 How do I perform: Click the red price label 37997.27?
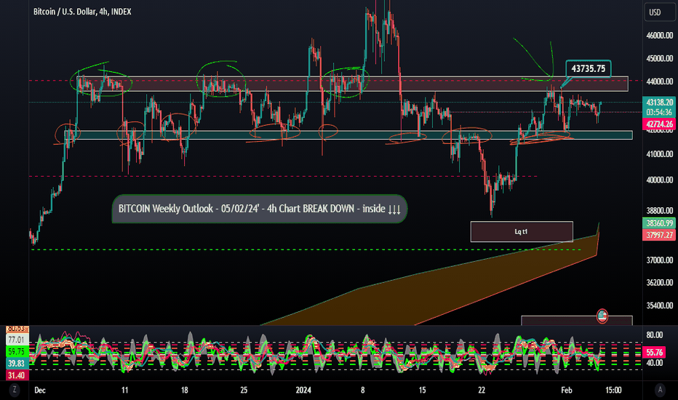pyautogui.click(x=659, y=235)
